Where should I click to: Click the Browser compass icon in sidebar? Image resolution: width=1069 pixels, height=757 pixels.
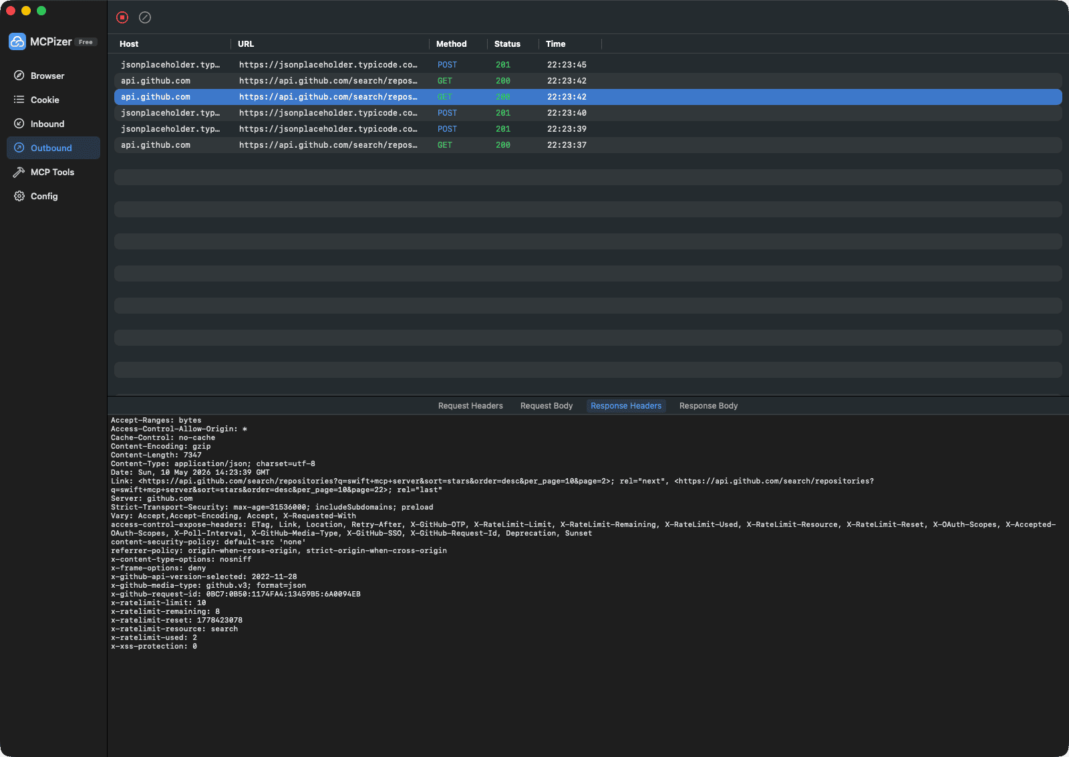tap(19, 76)
